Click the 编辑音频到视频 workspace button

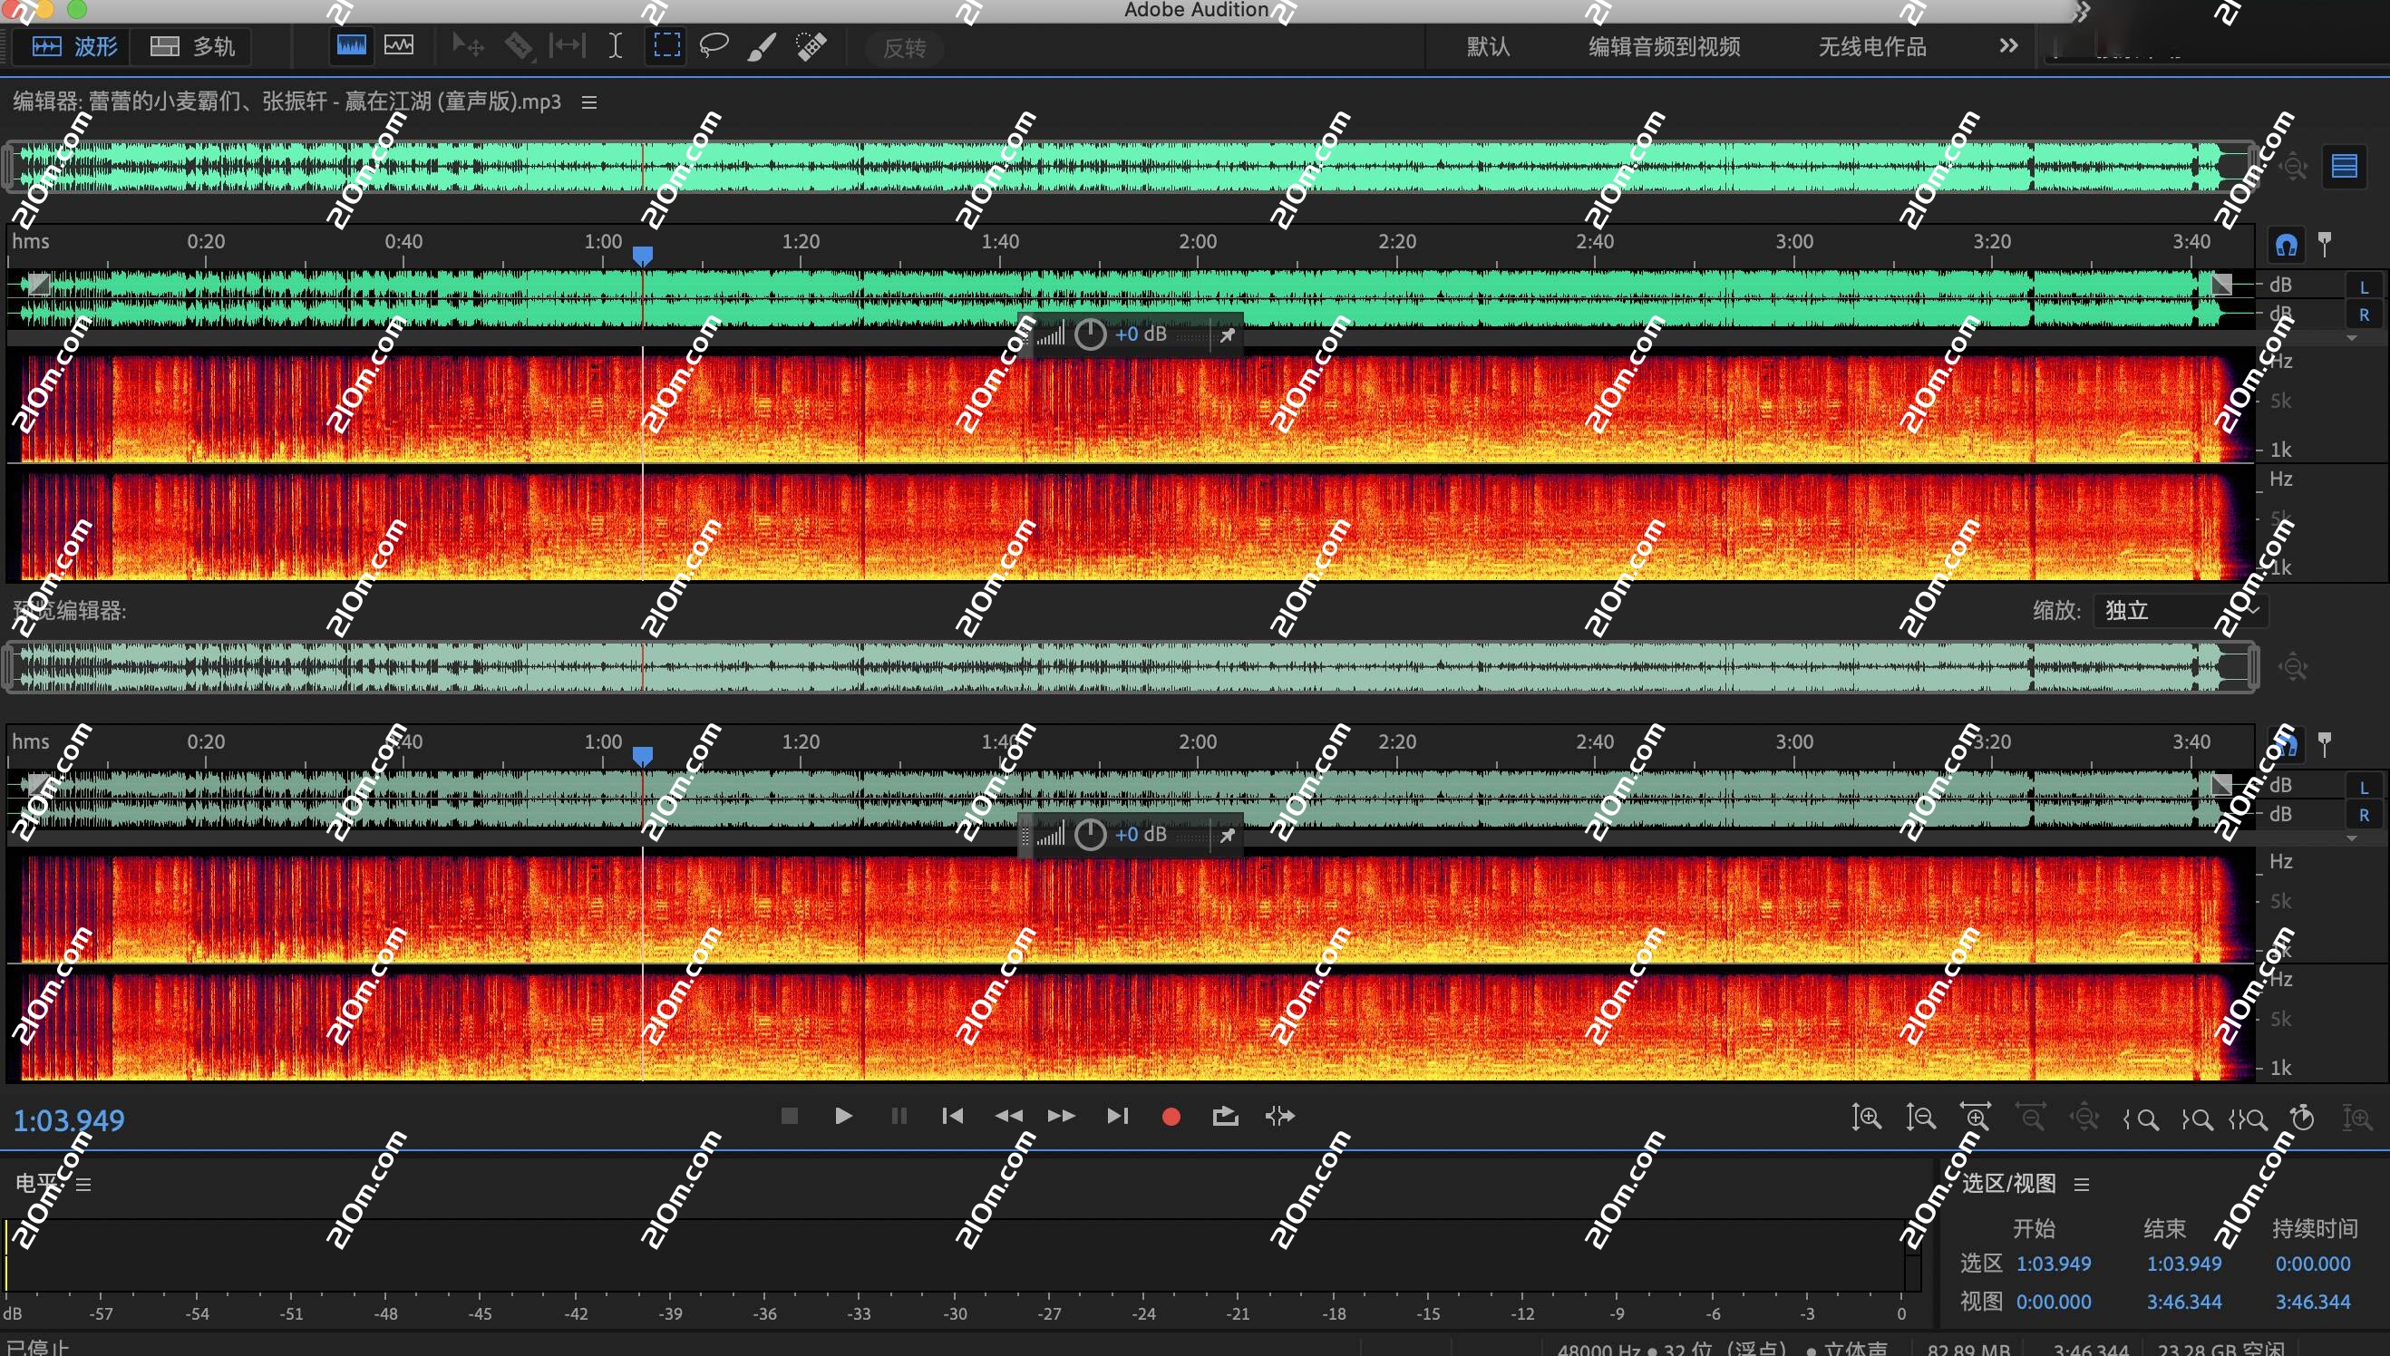click(1663, 45)
